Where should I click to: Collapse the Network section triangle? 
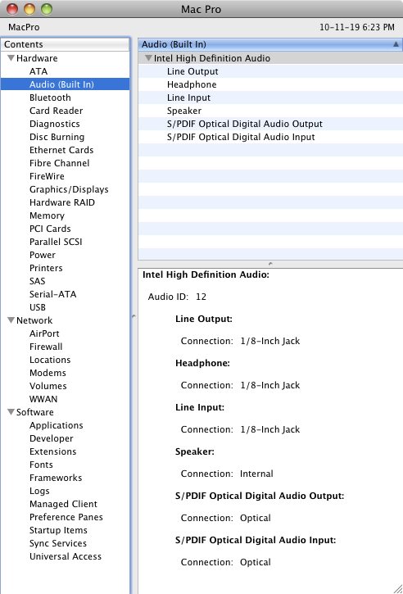11,320
